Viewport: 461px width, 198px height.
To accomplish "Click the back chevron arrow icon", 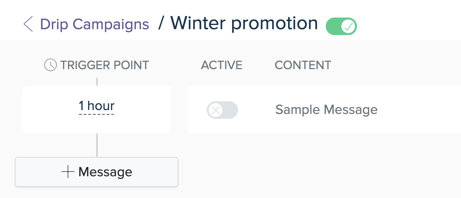I will (x=28, y=24).
